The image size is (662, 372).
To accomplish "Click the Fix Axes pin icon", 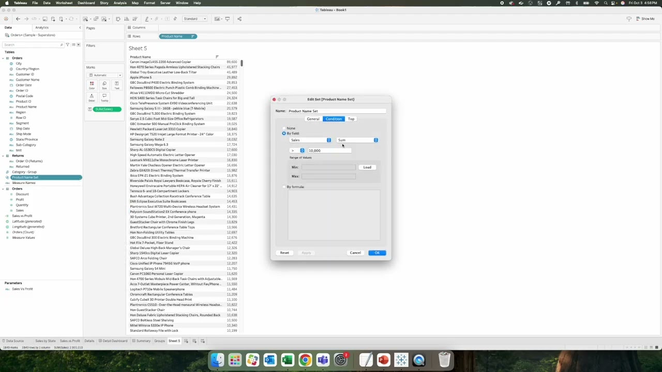I will 175,19.
